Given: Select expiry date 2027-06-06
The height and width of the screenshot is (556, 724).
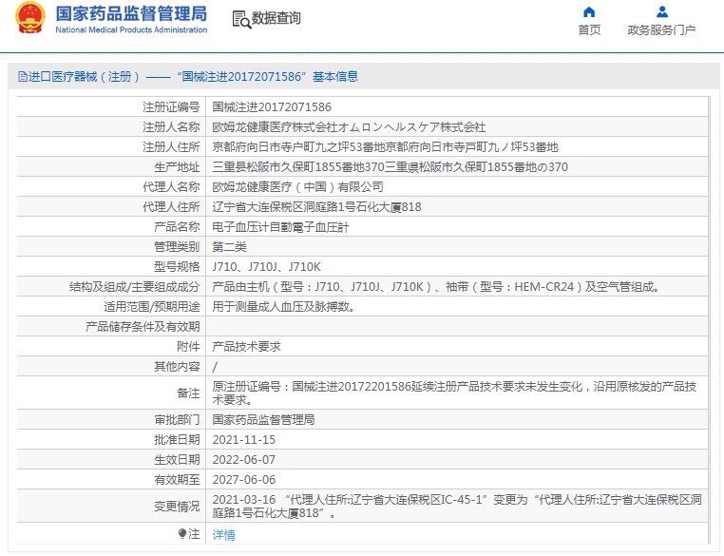Looking at the screenshot, I should pos(244,479).
